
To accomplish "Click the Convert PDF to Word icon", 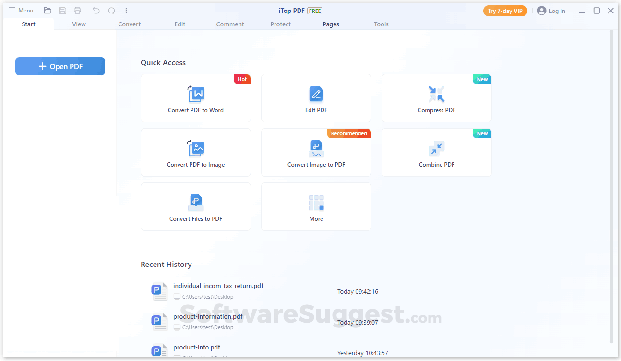I will point(196,94).
